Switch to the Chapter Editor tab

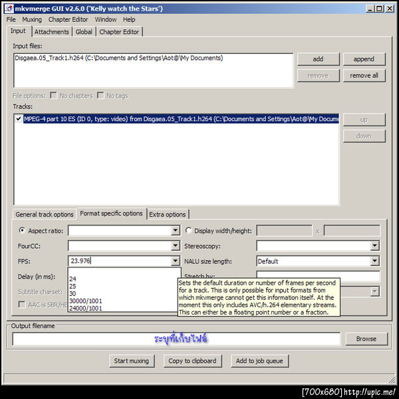(119, 32)
